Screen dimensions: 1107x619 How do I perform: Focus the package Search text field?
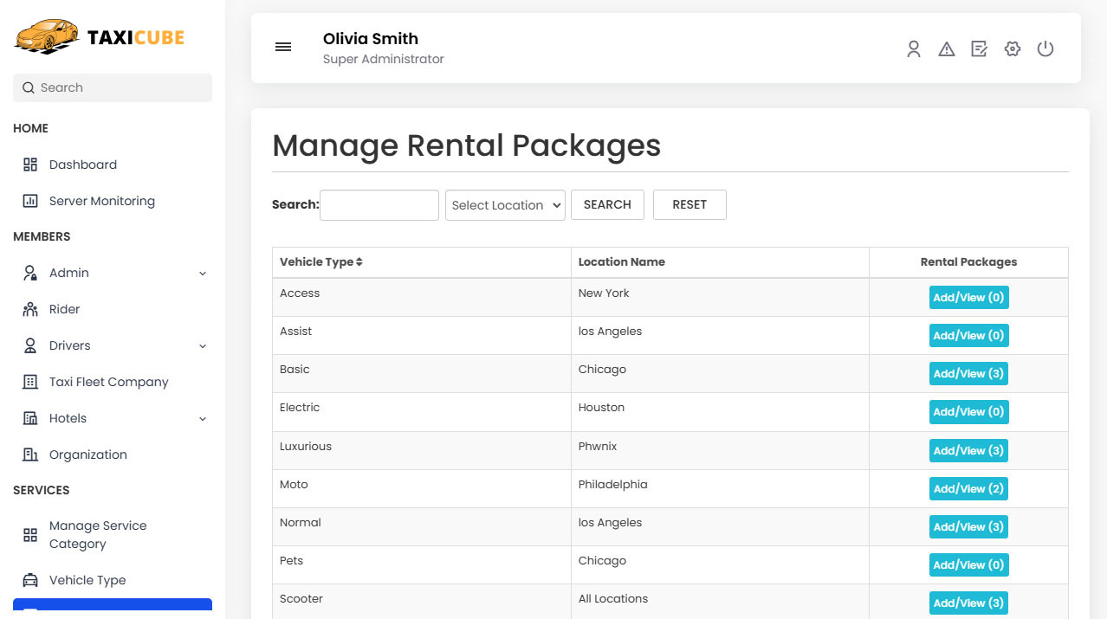(379, 205)
